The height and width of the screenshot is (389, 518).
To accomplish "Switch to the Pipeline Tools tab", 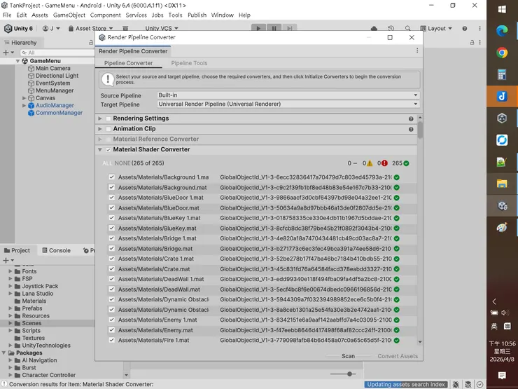I will (x=189, y=63).
